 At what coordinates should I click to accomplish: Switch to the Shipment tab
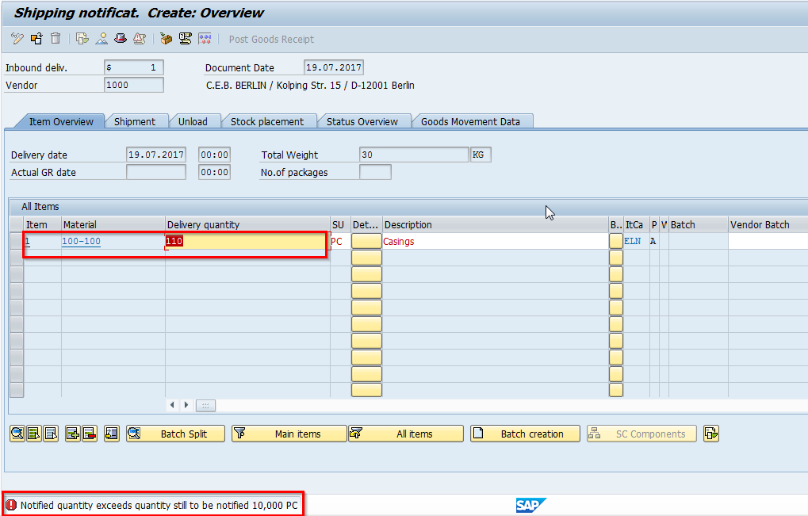coord(137,121)
